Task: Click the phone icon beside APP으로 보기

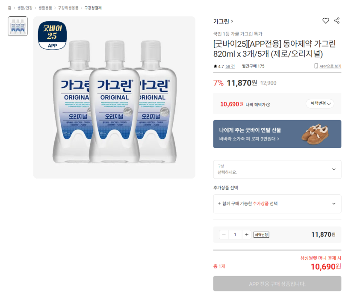Action: click(316, 66)
